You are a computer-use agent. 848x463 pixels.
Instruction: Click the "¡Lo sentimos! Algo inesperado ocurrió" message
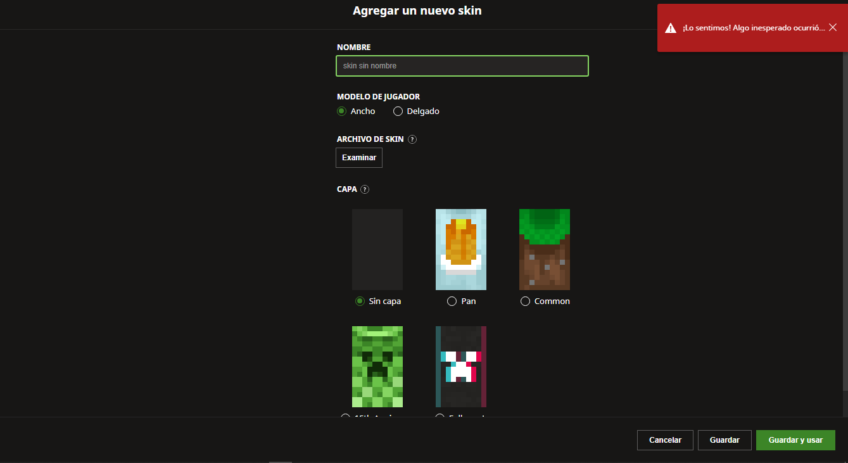pos(754,29)
